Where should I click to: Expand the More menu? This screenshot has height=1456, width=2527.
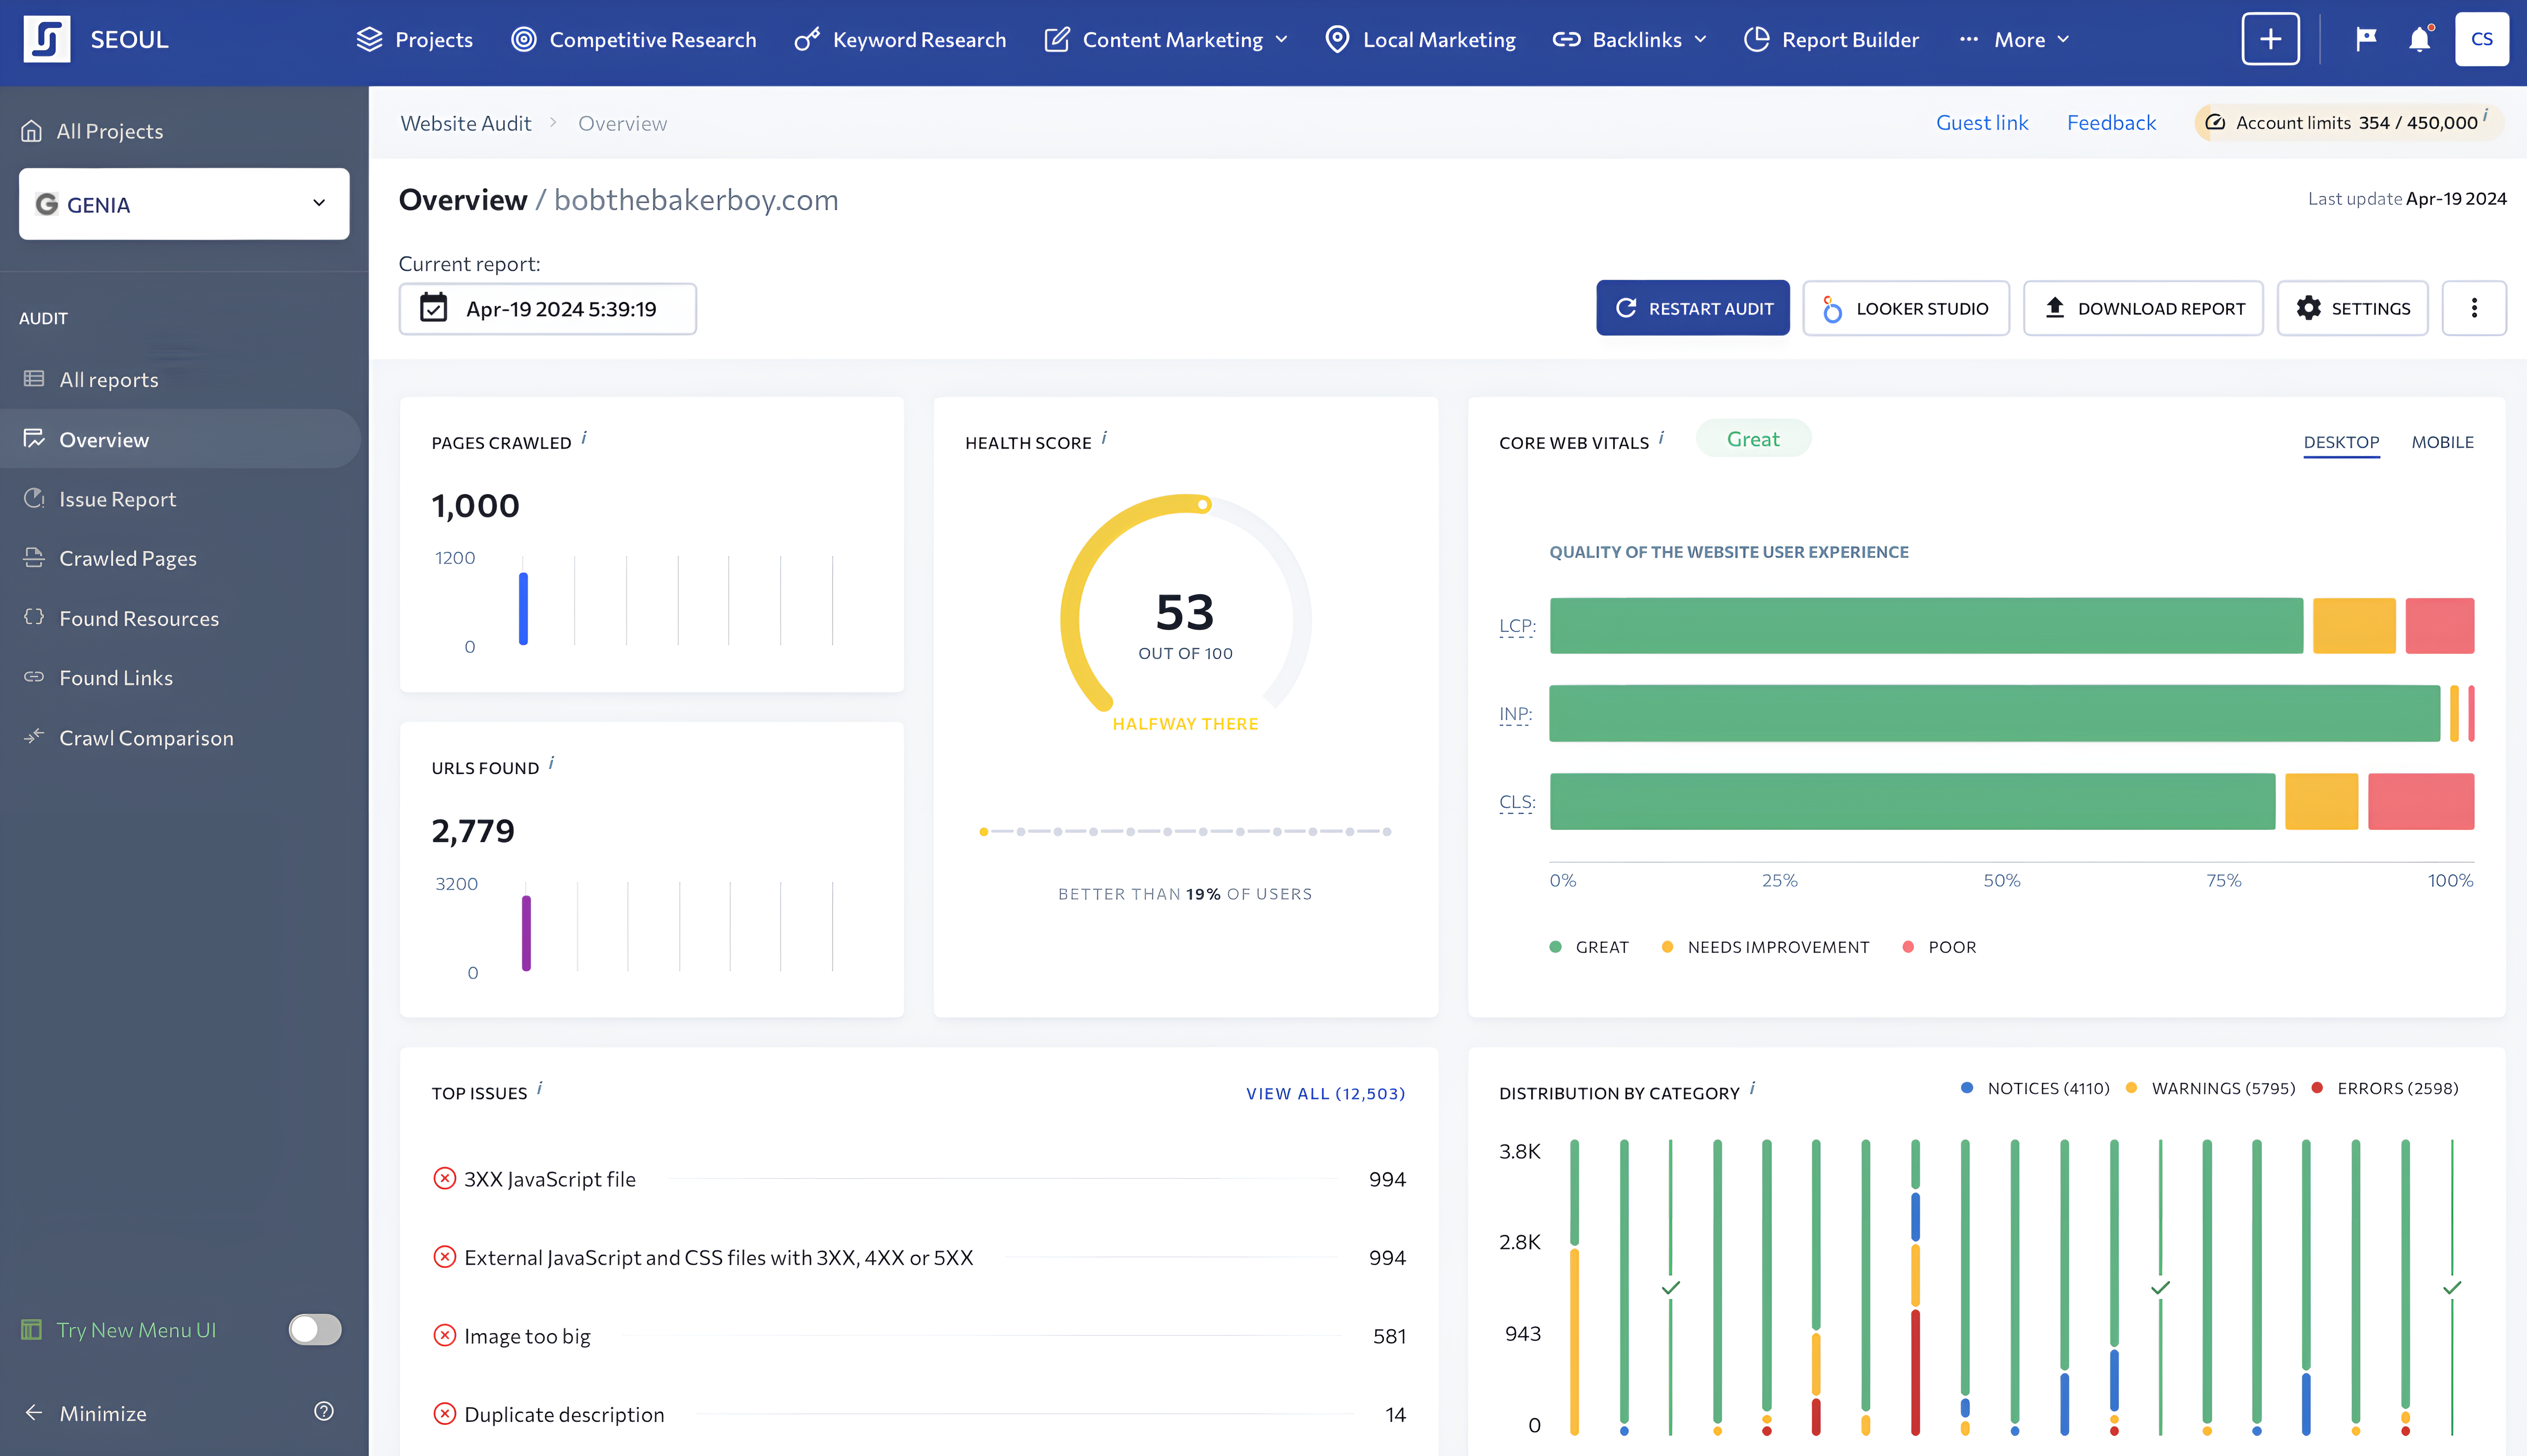pos(2014,39)
